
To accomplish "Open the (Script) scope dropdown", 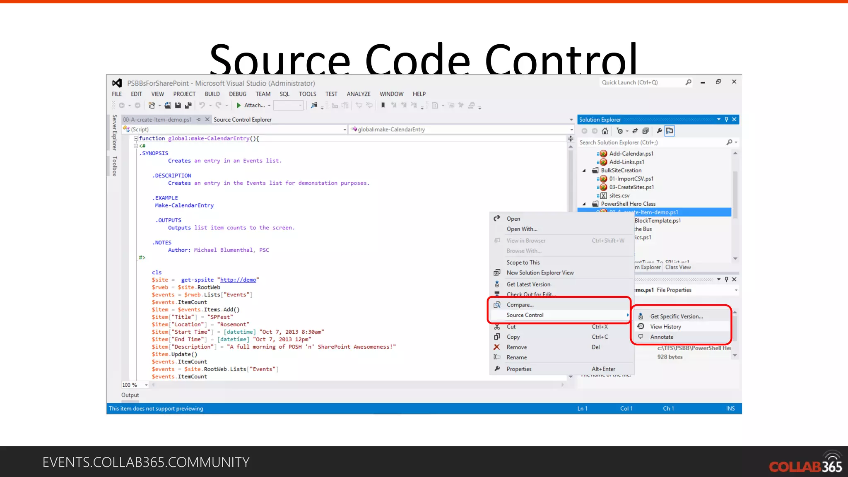I will pos(344,130).
